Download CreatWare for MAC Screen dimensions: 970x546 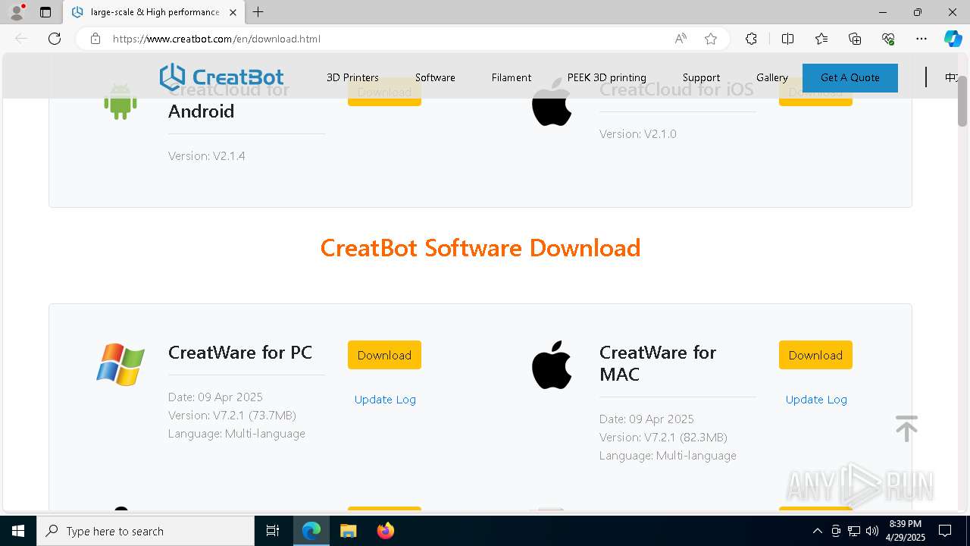pos(815,355)
